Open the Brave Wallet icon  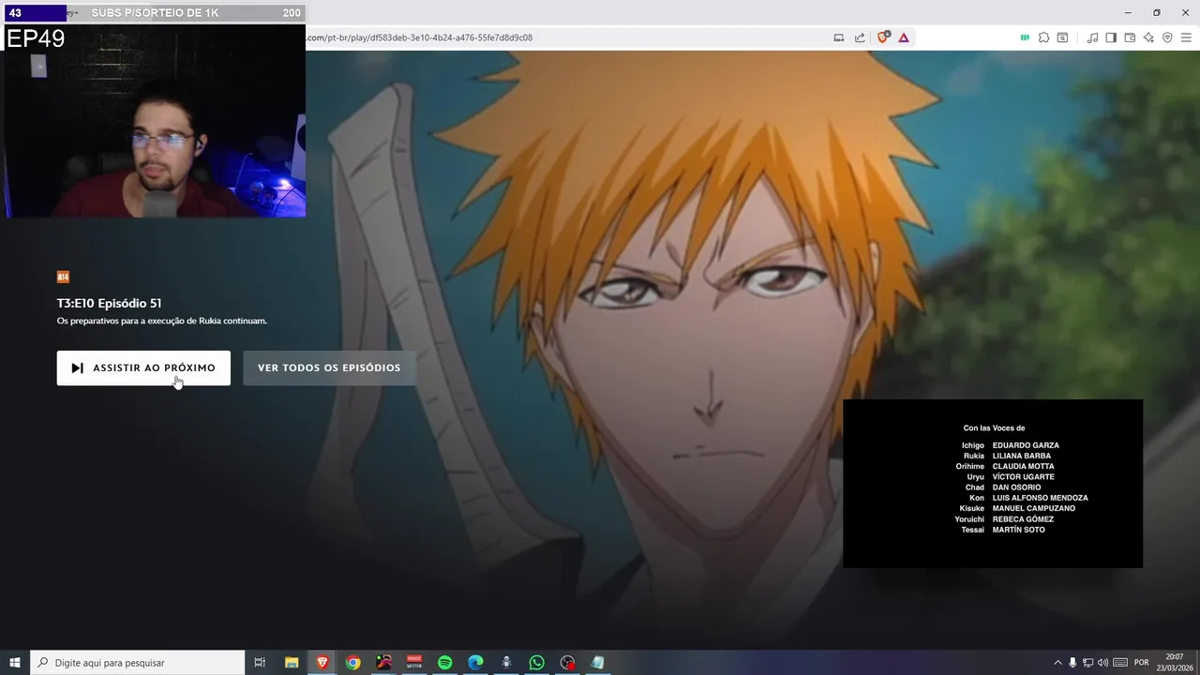click(x=1130, y=37)
